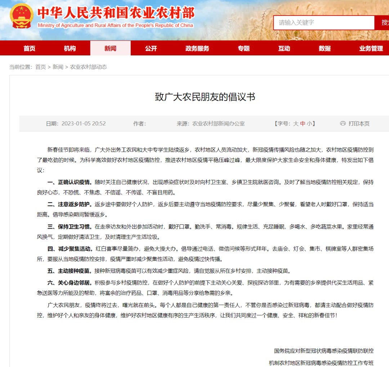The width and height of the screenshot is (389, 367).
Task: Click the signature line 国务院应对新型冠状病毒感染疫情联防联控
Action: (x=324, y=351)
